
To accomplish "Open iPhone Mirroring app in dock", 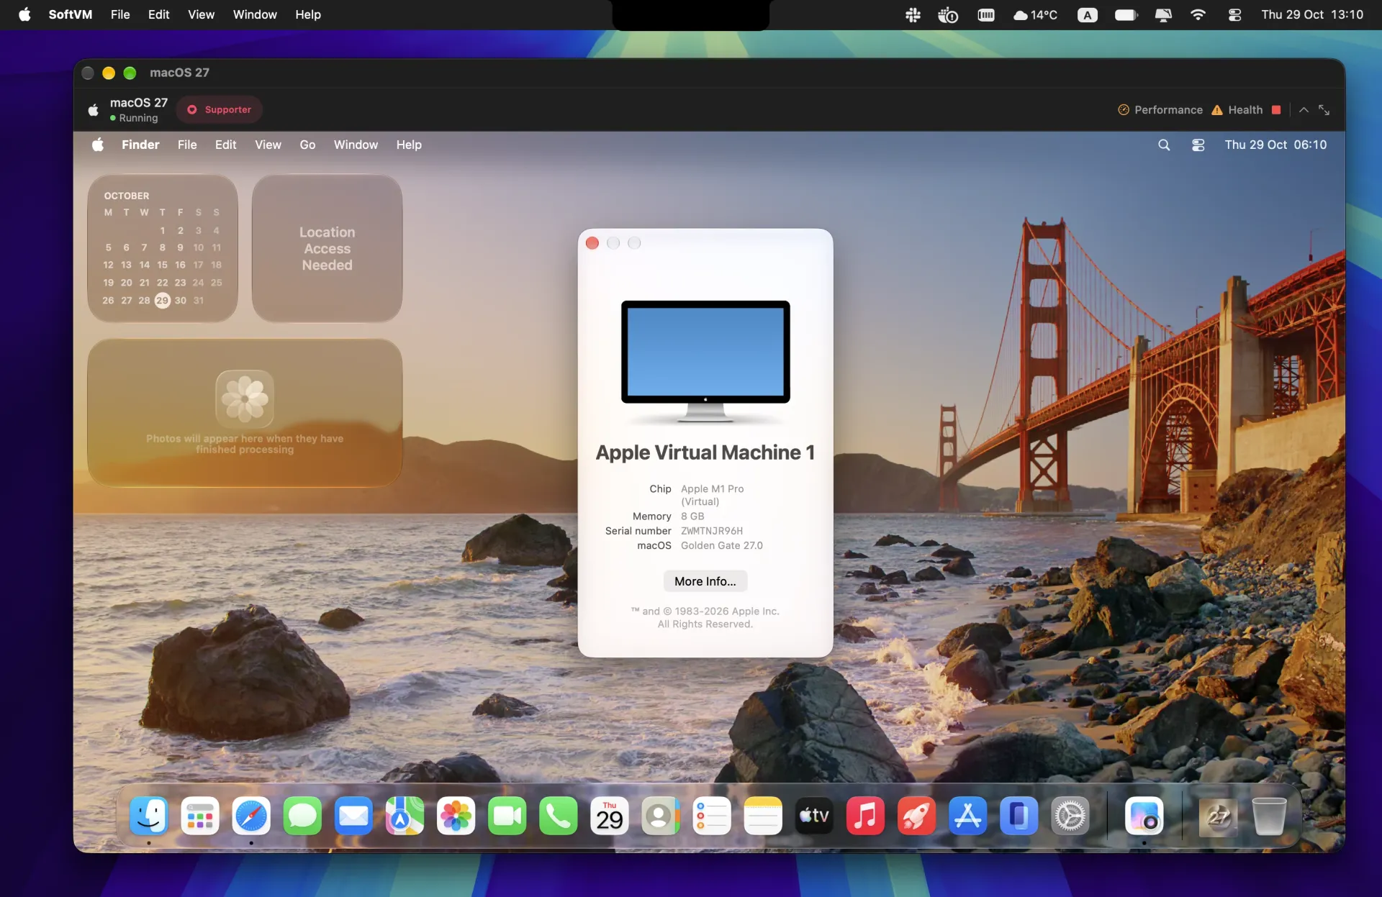I will coord(1019,816).
